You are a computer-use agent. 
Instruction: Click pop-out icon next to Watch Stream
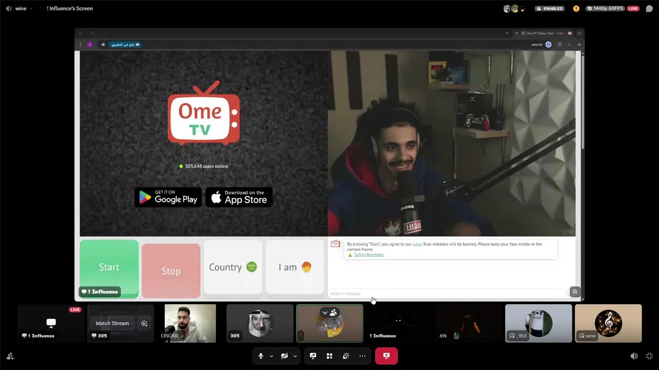(144, 323)
